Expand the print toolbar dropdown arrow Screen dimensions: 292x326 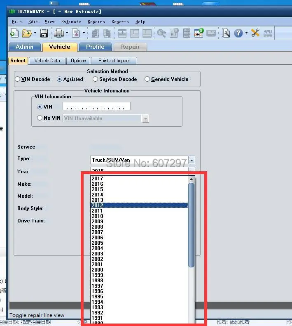pyautogui.click(x=67, y=33)
